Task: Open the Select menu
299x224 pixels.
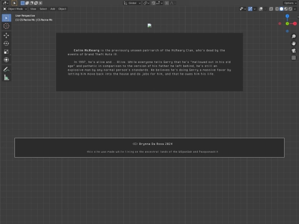Action: coord(43,9)
